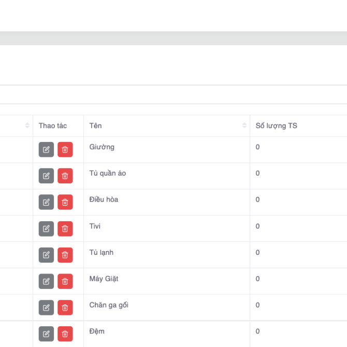The width and height of the screenshot is (347, 347).
Task: Remove the Đệm item
Action: point(65,334)
